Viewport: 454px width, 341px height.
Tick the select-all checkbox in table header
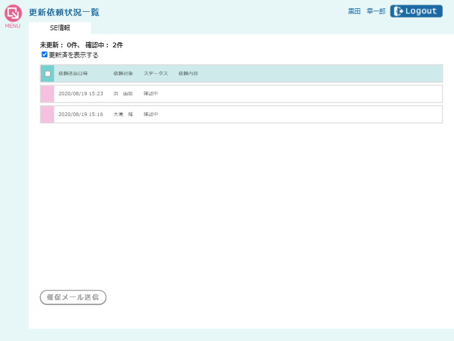coord(47,73)
